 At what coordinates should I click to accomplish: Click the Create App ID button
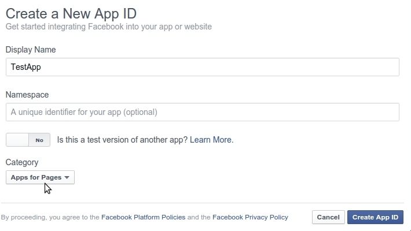click(x=375, y=217)
